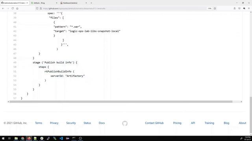The height and width of the screenshot is (141, 252).
Task: Open a new browser tab
Action: tap(91, 3)
